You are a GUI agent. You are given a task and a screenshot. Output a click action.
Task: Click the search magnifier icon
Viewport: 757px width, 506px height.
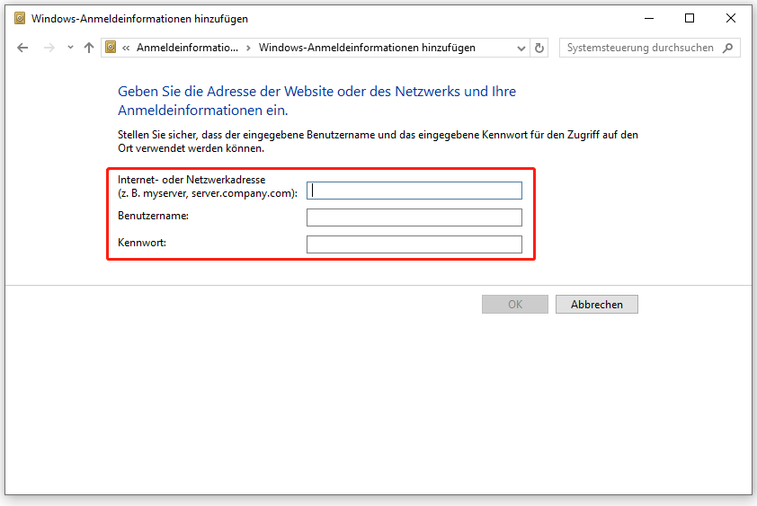728,48
